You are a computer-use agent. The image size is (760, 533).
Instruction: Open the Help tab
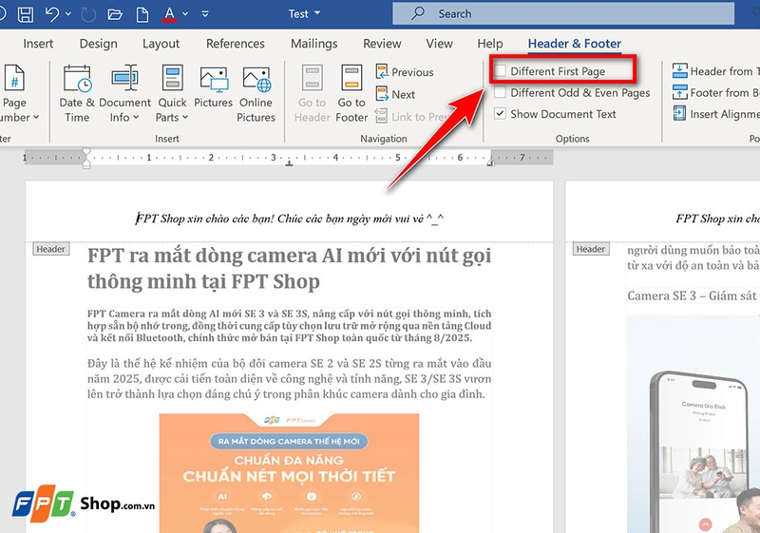pos(490,44)
